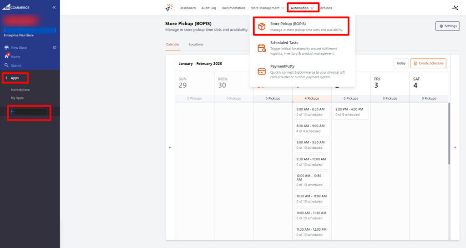Go to next week with right arrow

(x=455, y=147)
